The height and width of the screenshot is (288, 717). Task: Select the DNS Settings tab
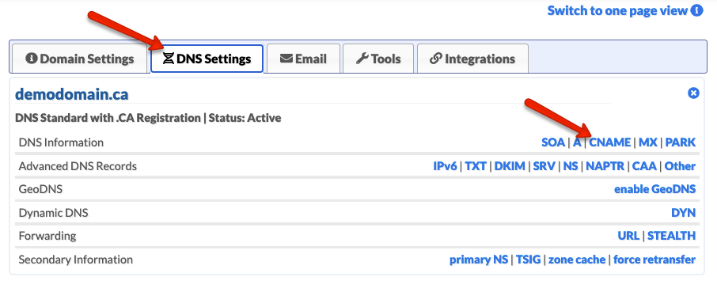tap(207, 59)
